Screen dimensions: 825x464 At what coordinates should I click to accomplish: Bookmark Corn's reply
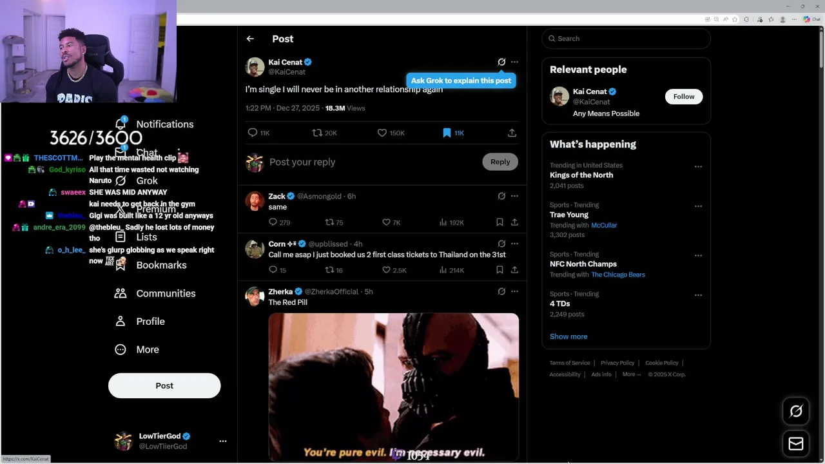[x=500, y=270]
